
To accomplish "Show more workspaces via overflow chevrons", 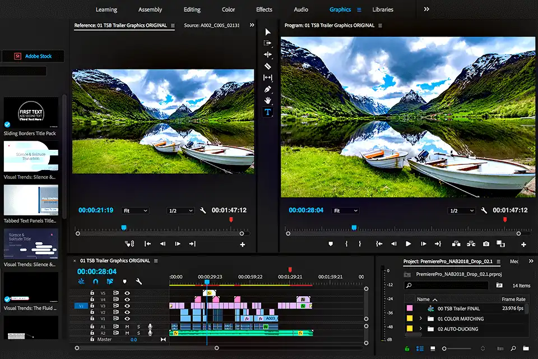I will pyautogui.click(x=426, y=10).
